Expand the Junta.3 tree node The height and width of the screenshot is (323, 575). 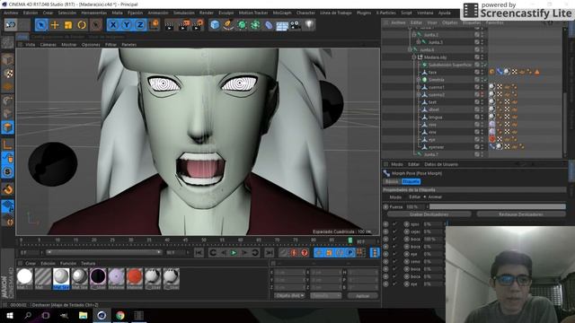(x=419, y=42)
